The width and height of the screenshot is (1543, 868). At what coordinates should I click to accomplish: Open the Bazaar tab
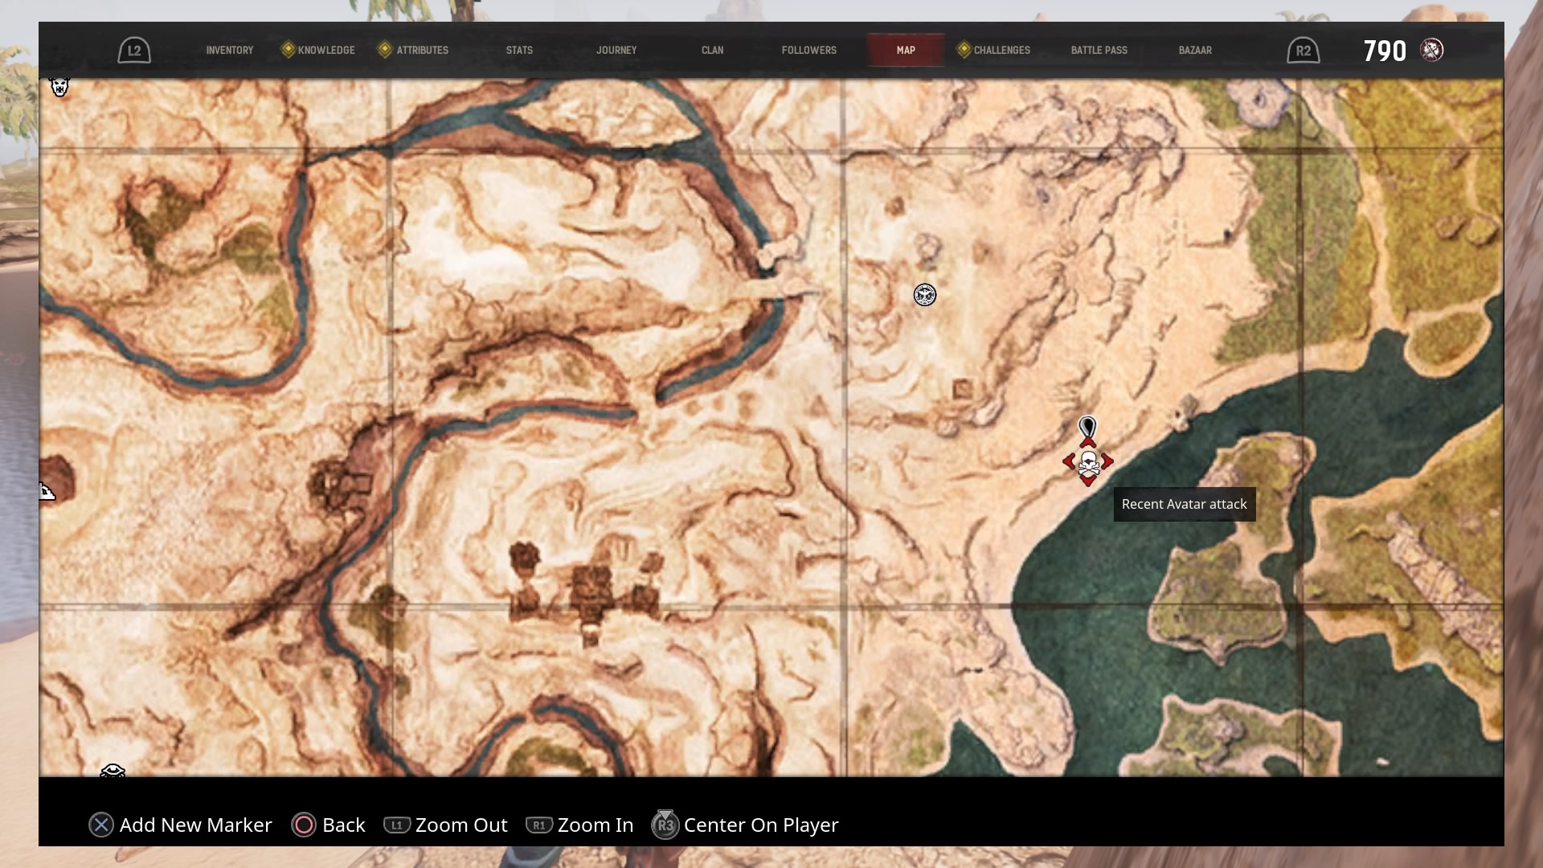click(1195, 50)
